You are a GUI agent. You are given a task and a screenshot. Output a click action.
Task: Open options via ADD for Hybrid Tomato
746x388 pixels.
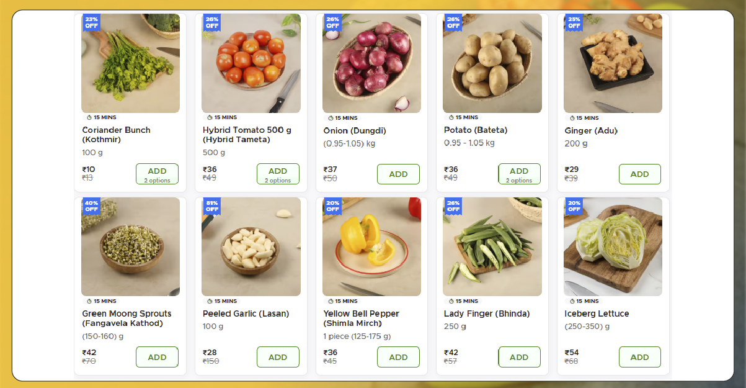click(x=278, y=174)
